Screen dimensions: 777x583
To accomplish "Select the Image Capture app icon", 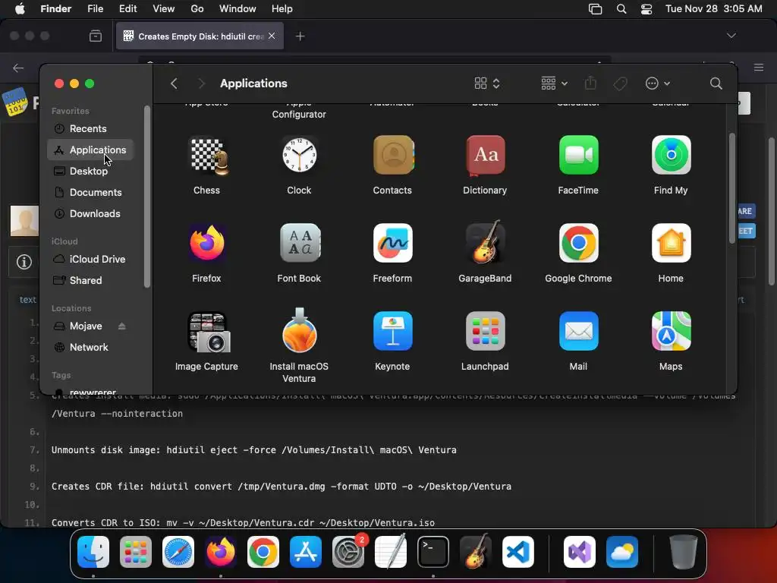I will pyautogui.click(x=208, y=332).
